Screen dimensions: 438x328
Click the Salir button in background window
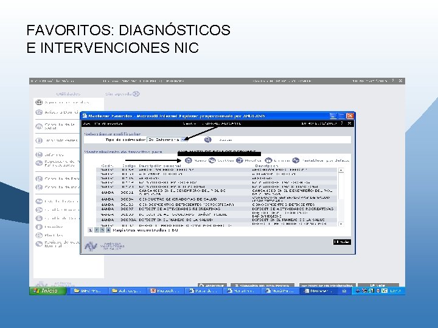pos(378,285)
